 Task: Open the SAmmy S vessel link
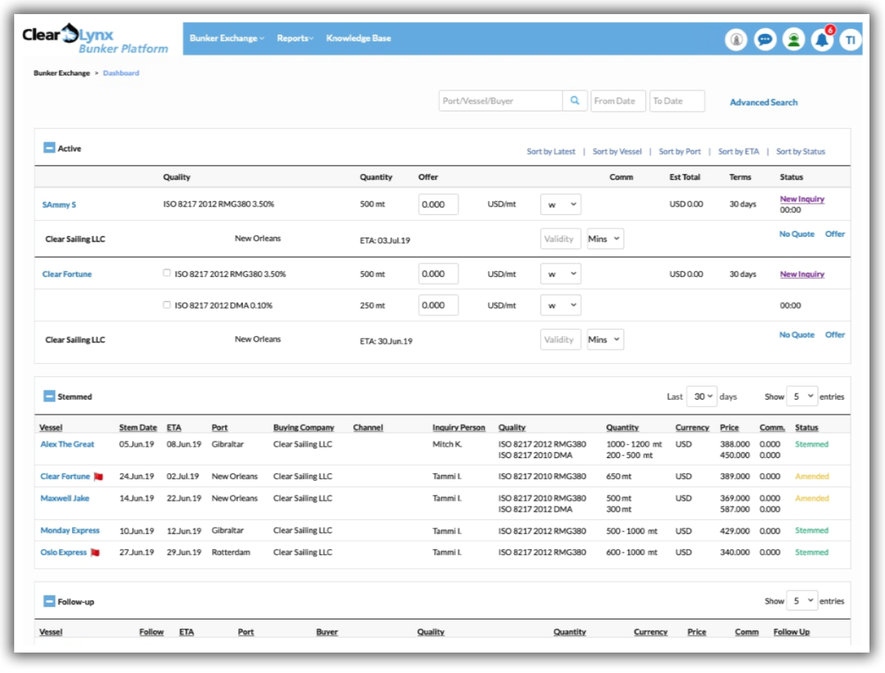point(59,205)
